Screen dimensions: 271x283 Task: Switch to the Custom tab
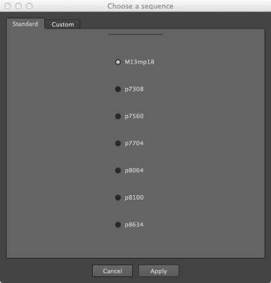(x=63, y=24)
